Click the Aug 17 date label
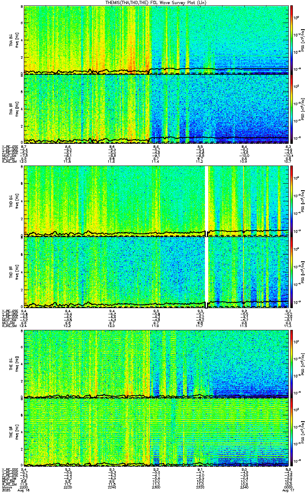 point(287,491)
